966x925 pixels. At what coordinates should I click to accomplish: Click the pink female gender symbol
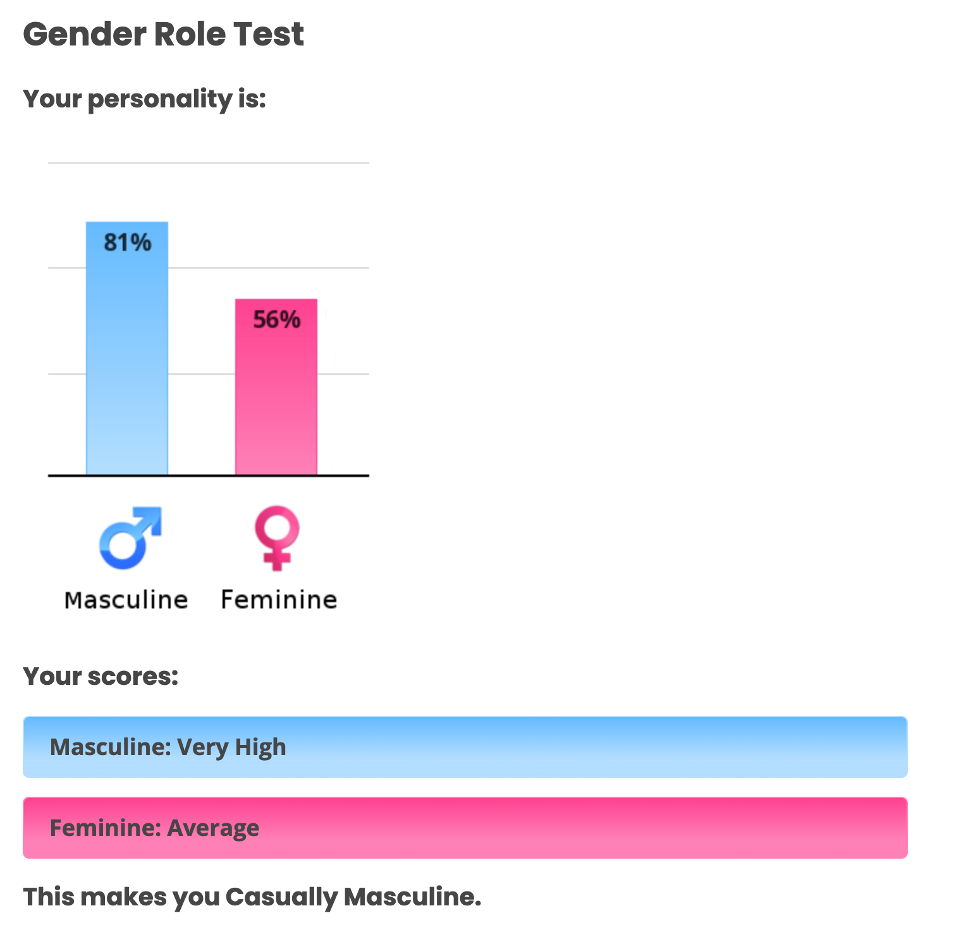tap(277, 538)
